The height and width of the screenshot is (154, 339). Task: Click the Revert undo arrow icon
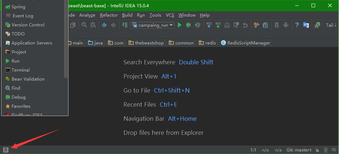[245, 25]
